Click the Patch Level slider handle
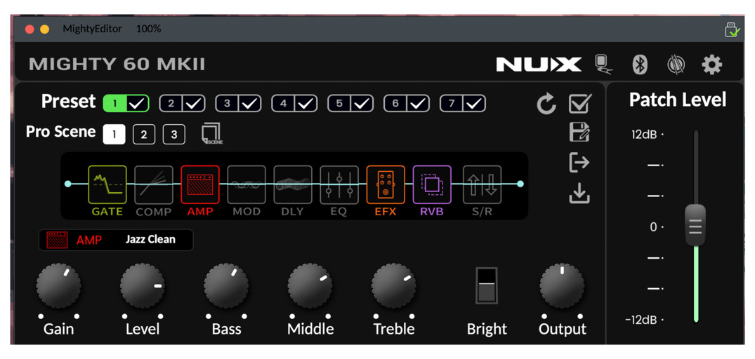 click(x=695, y=226)
